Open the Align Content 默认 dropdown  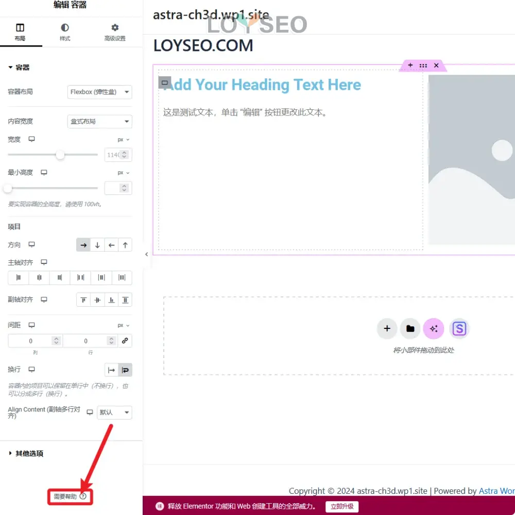coord(114,412)
